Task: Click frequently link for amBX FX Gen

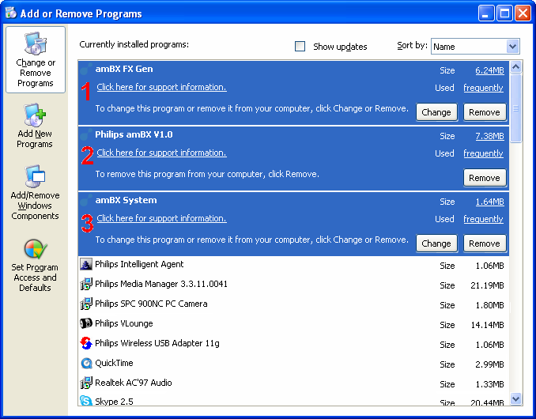Action: point(483,88)
